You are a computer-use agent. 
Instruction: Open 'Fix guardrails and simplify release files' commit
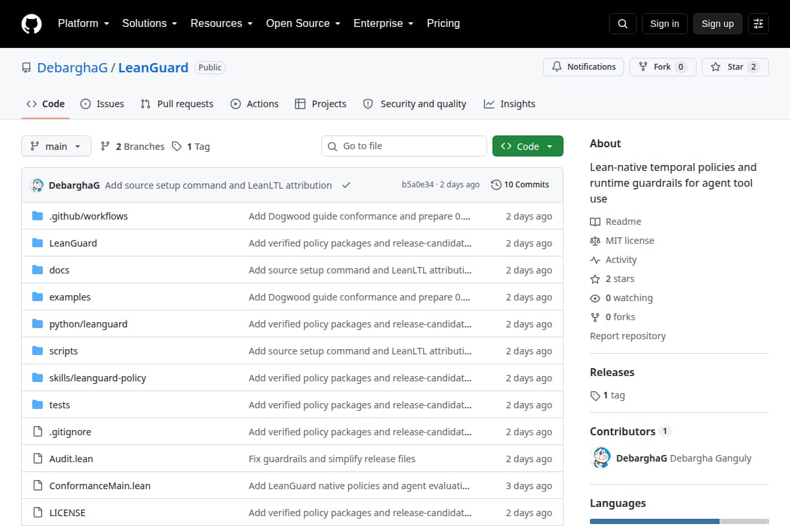332,459
